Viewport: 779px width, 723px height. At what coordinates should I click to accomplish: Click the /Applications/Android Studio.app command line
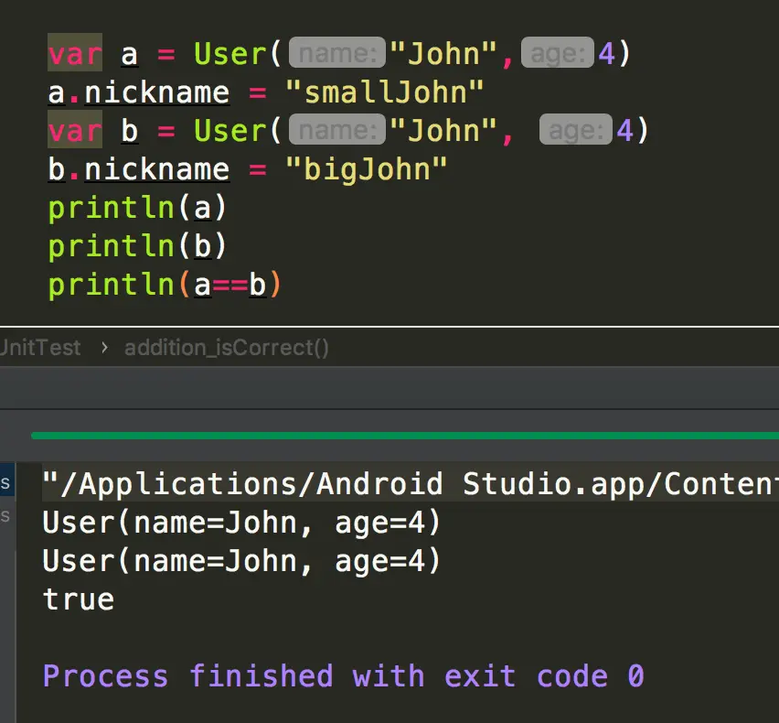coord(411,484)
